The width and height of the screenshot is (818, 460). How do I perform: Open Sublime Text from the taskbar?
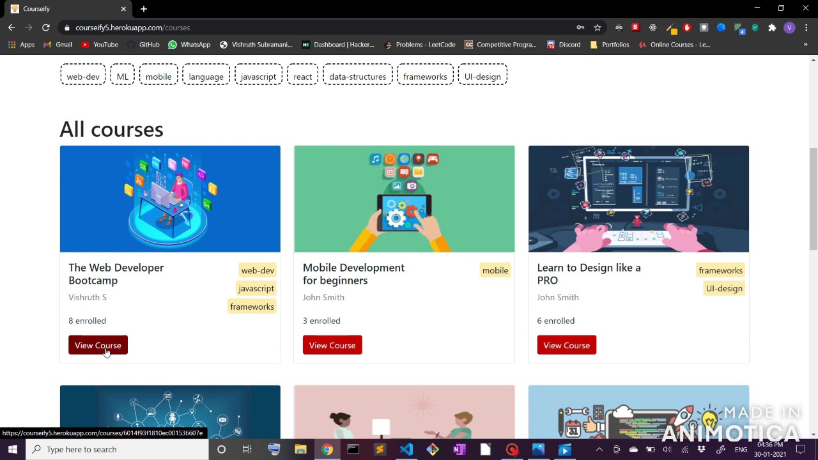380,449
